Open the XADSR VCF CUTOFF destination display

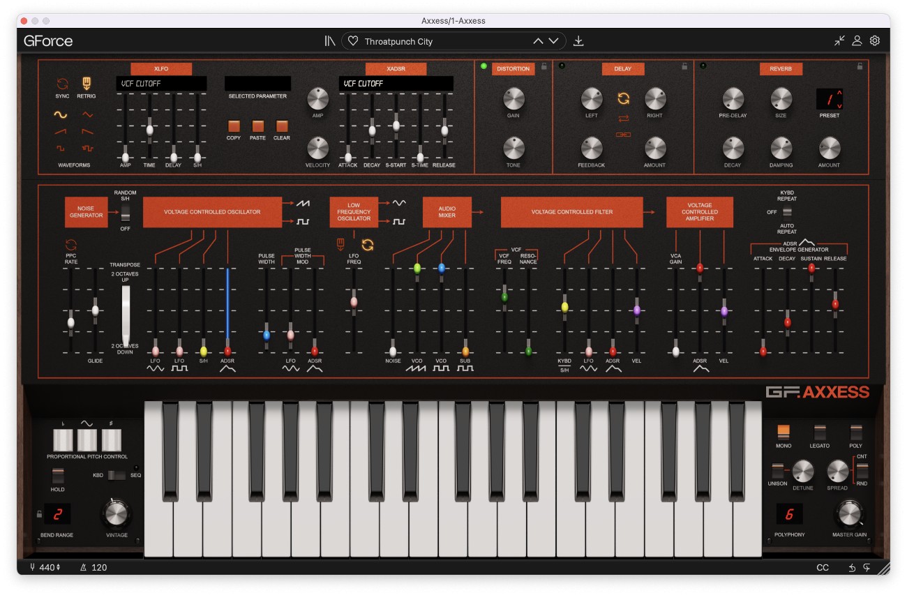pyautogui.click(x=396, y=84)
